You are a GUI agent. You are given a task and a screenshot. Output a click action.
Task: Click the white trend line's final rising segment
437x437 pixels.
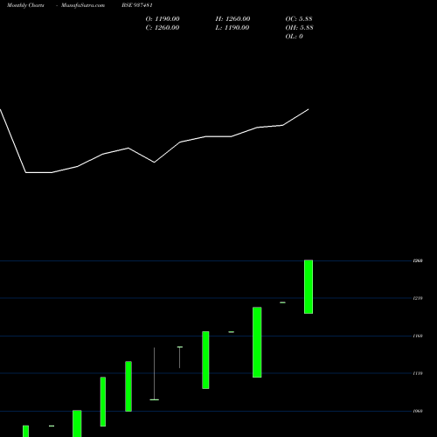tap(295, 117)
